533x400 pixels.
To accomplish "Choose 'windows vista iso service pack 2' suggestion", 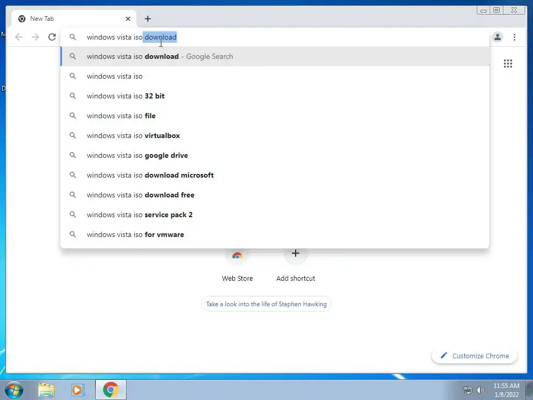I will 275,214.
